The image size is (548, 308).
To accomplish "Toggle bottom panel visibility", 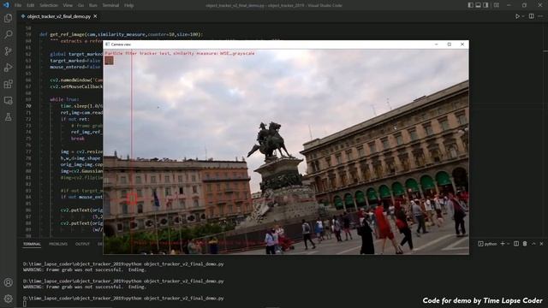I will (x=478, y=5).
